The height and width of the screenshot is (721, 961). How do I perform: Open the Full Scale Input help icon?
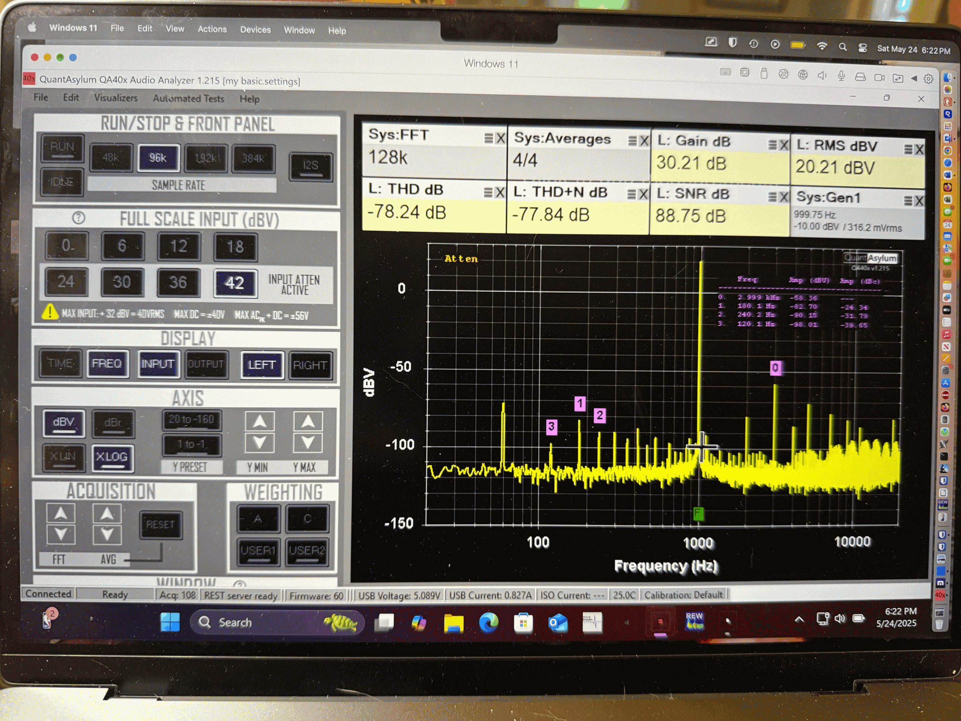(78, 218)
